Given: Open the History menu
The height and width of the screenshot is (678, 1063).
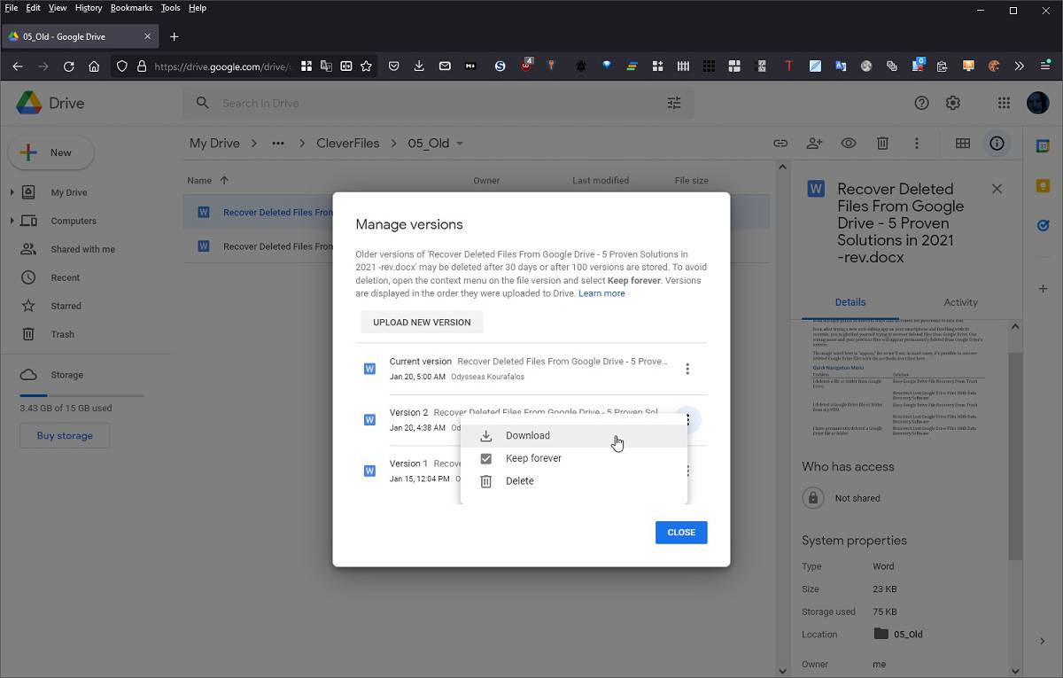Looking at the screenshot, I should click(89, 8).
